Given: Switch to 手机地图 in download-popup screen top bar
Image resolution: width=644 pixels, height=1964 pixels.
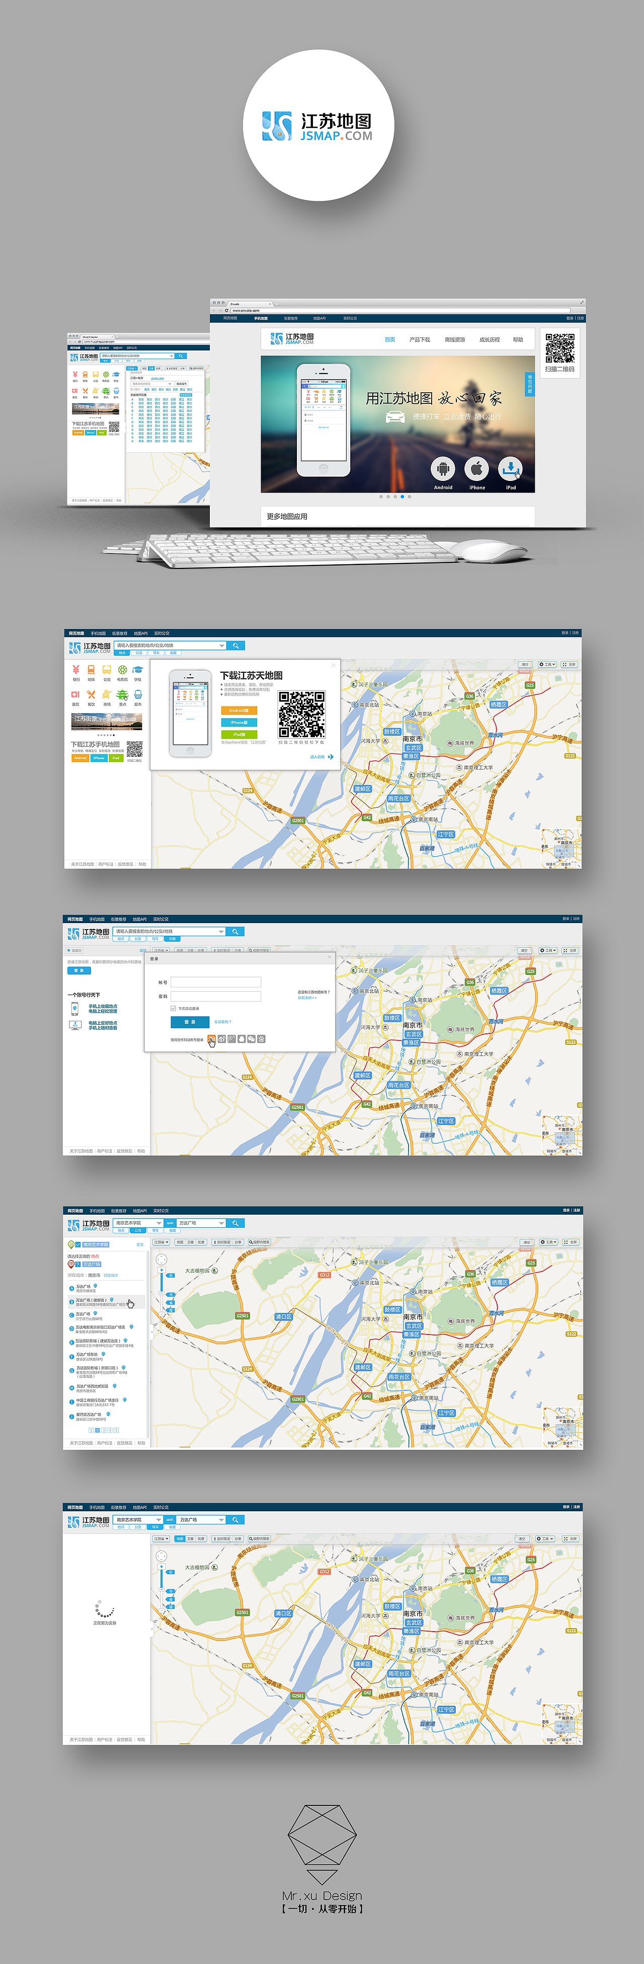Looking at the screenshot, I should coord(98,633).
